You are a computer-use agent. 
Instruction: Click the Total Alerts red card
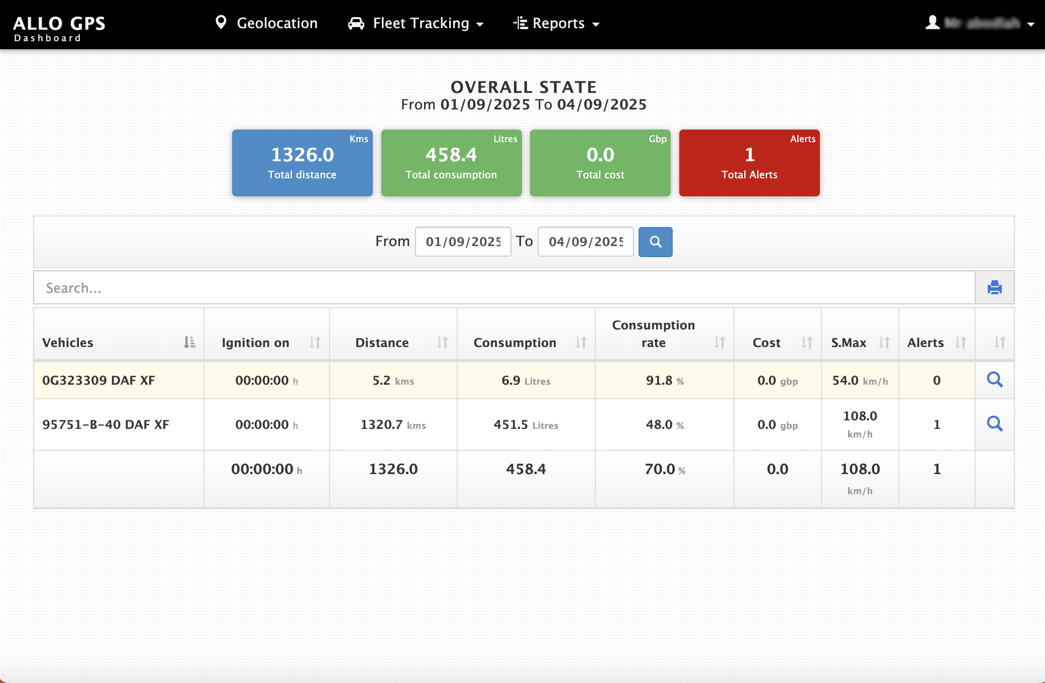click(x=749, y=163)
